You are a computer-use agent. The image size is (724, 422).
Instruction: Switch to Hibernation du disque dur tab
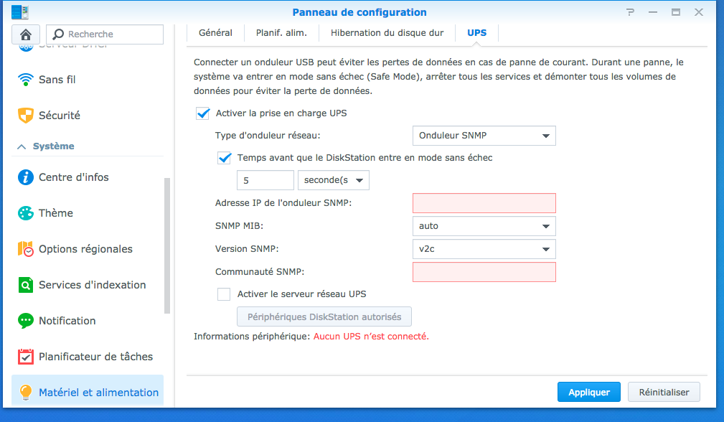[x=387, y=33]
